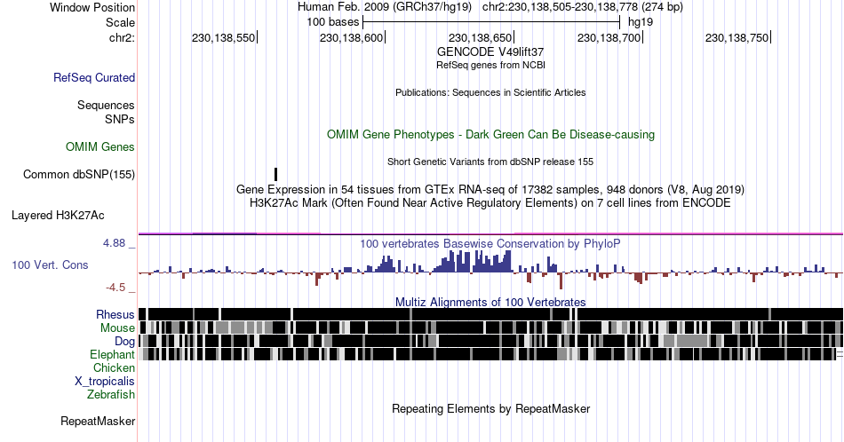
Task: Click the RepeatMasker track label
Action: click(x=98, y=421)
